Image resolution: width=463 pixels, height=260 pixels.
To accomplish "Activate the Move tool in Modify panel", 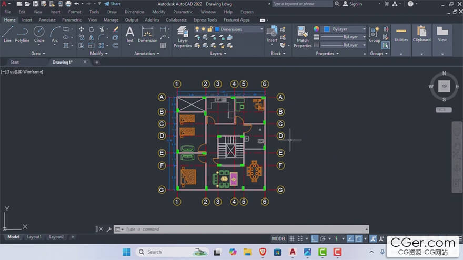I will [x=81, y=29].
